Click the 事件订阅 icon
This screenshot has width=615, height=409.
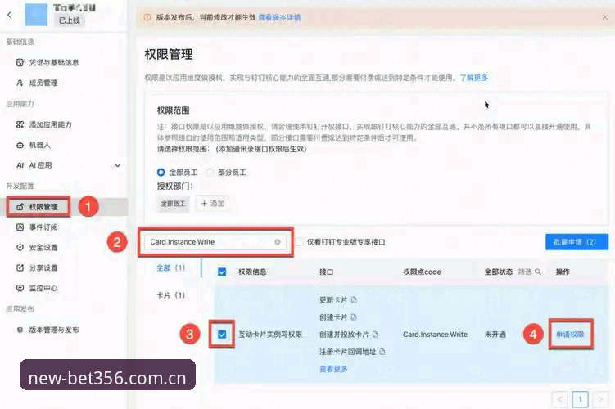point(20,227)
